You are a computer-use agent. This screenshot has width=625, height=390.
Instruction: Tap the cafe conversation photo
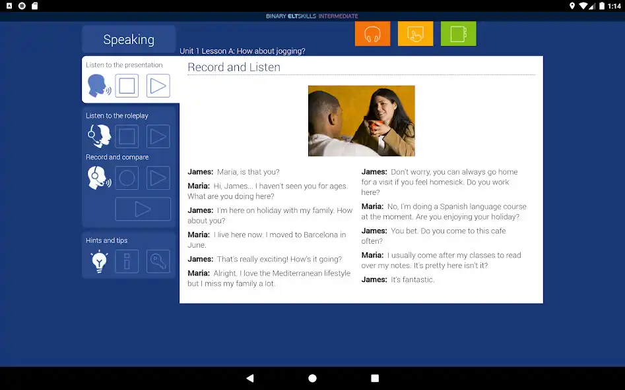pos(361,121)
